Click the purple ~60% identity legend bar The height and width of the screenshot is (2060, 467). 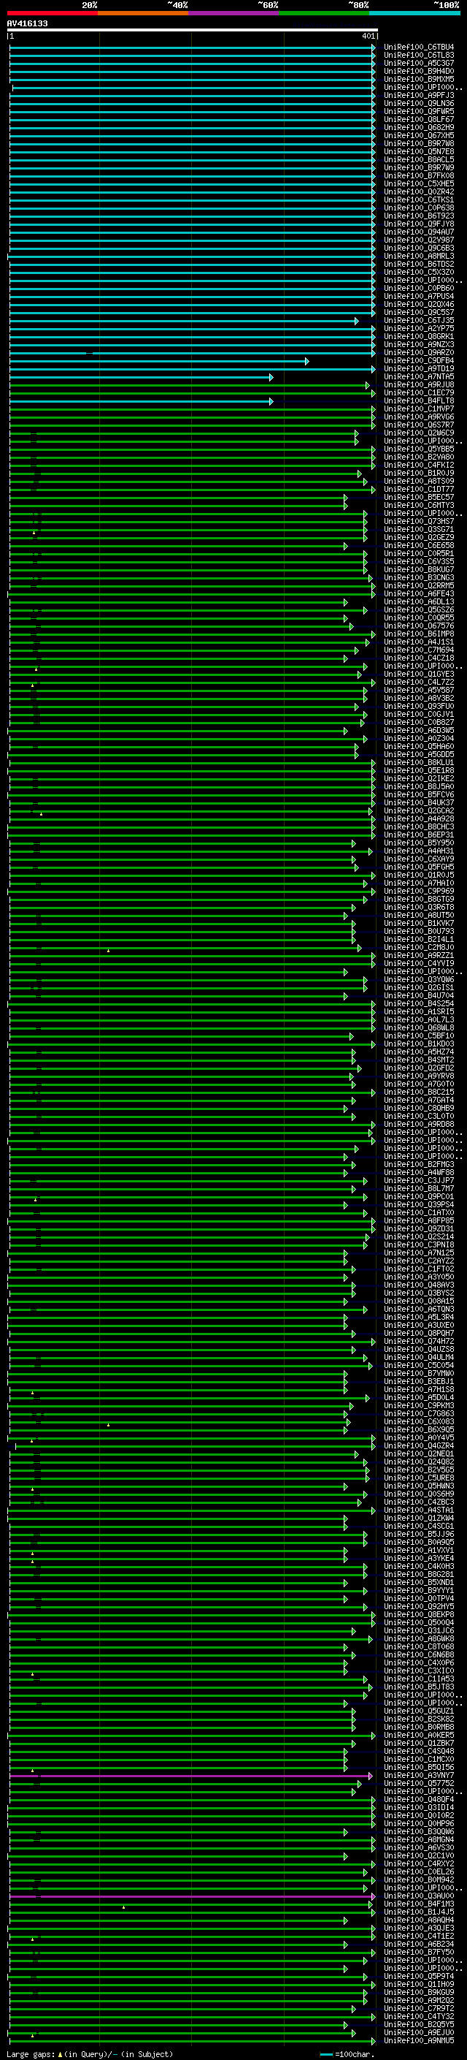[x=233, y=14]
